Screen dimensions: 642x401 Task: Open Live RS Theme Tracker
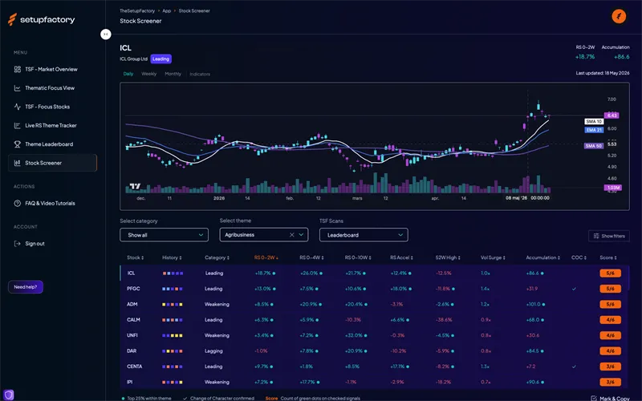(x=52, y=126)
